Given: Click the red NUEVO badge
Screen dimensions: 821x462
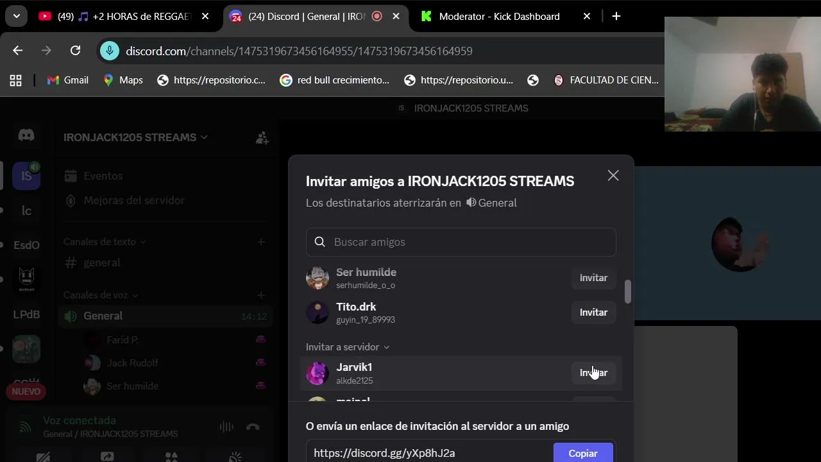Looking at the screenshot, I should [x=26, y=391].
